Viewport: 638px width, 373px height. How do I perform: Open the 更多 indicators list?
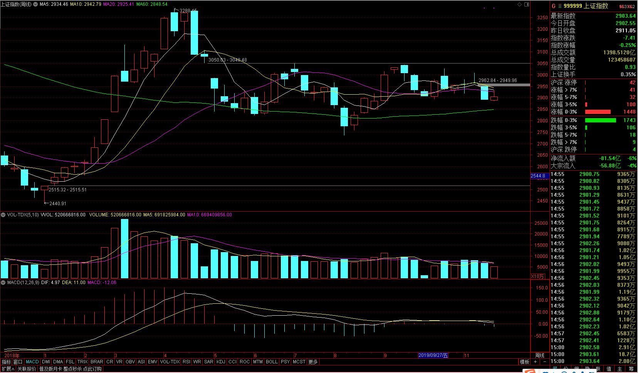[313, 362]
